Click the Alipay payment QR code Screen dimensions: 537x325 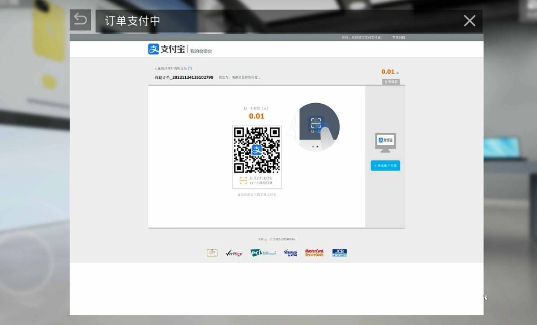[257, 150]
